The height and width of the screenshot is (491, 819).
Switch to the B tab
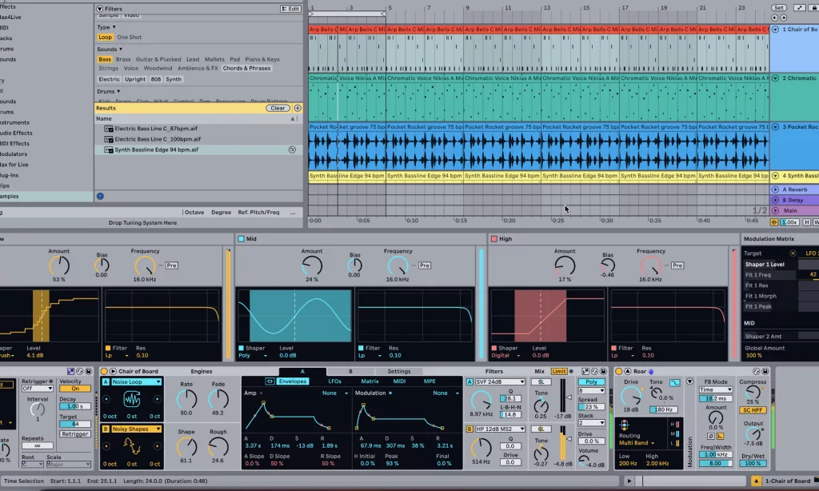(x=350, y=371)
